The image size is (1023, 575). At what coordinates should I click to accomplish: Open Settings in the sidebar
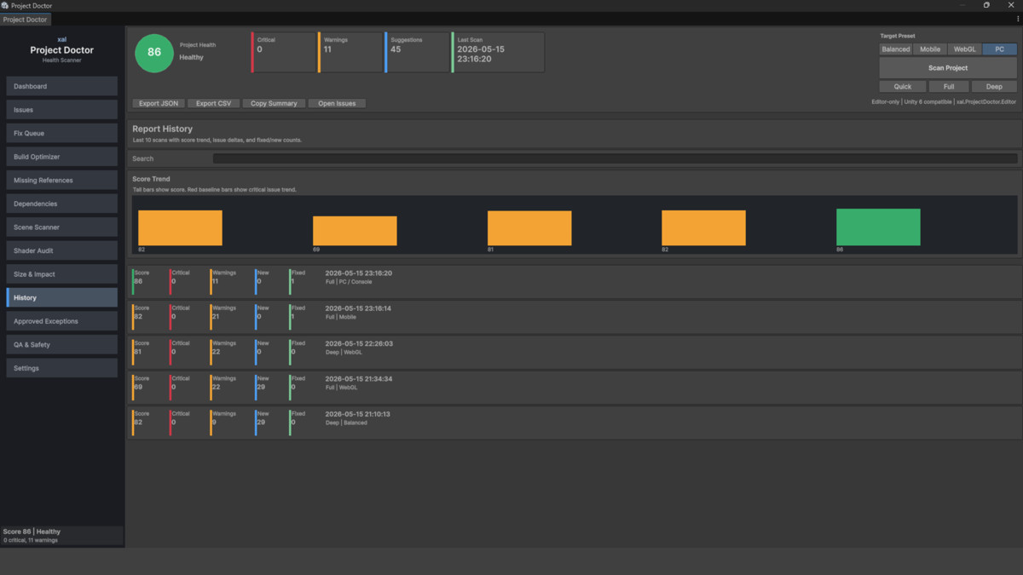click(x=61, y=368)
